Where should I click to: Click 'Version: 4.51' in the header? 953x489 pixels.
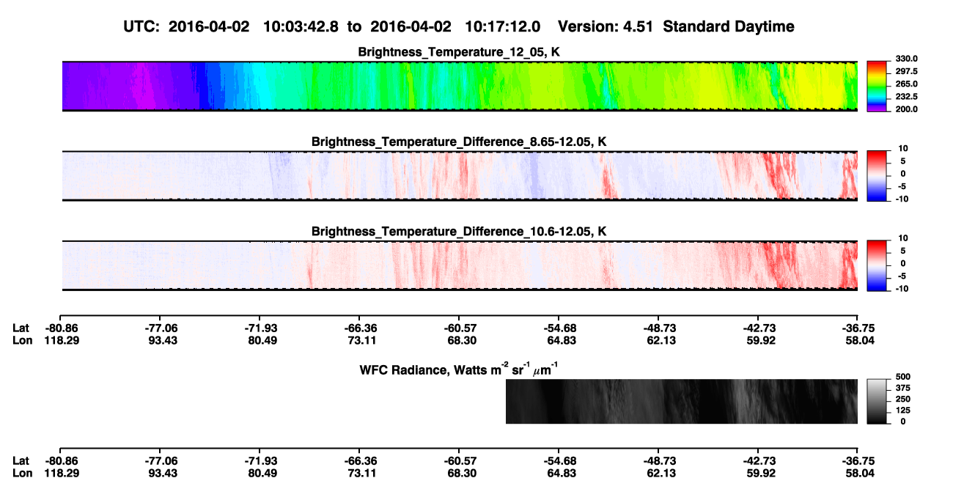(604, 26)
